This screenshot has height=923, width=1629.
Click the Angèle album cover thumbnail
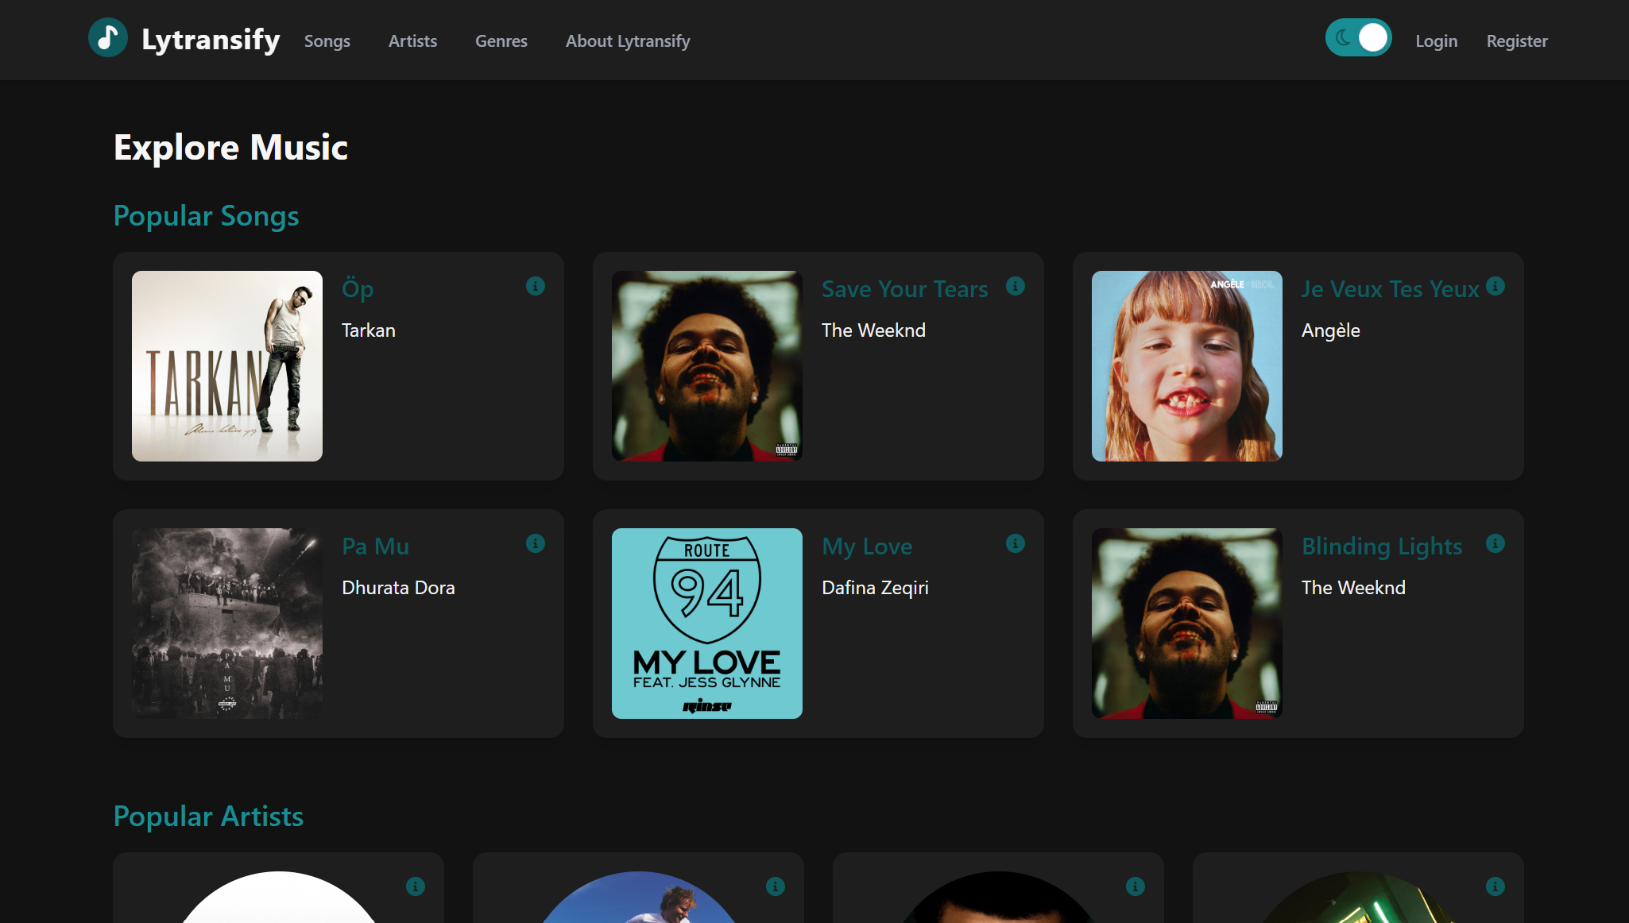[x=1187, y=366]
